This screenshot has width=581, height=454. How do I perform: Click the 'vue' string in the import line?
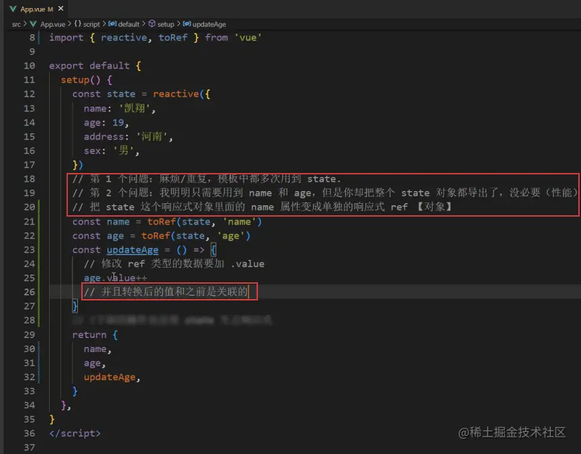pos(248,38)
